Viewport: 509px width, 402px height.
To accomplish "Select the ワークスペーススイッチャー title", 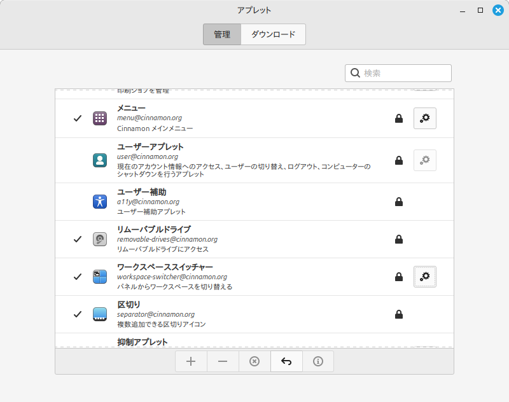I will coord(165,267).
